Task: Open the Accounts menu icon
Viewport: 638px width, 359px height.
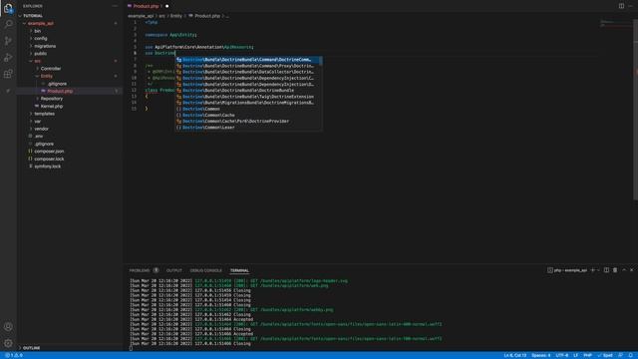Action: pos(8,326)
